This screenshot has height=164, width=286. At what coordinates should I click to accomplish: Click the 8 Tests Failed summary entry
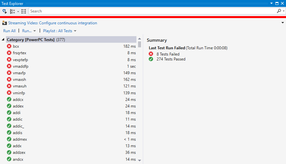(x=168, y=54)
